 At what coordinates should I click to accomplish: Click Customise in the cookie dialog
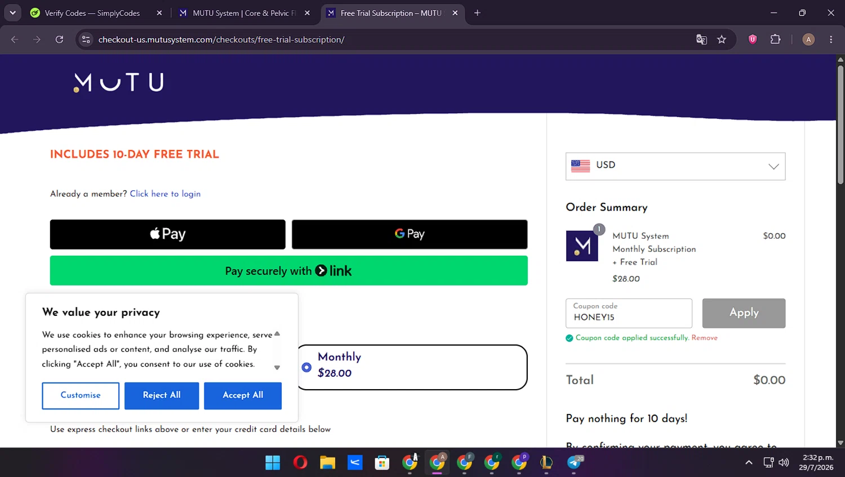[x=81, y=396]
